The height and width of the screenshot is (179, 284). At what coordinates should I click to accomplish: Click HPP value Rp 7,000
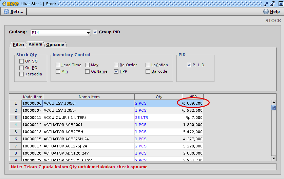[193, 118]
